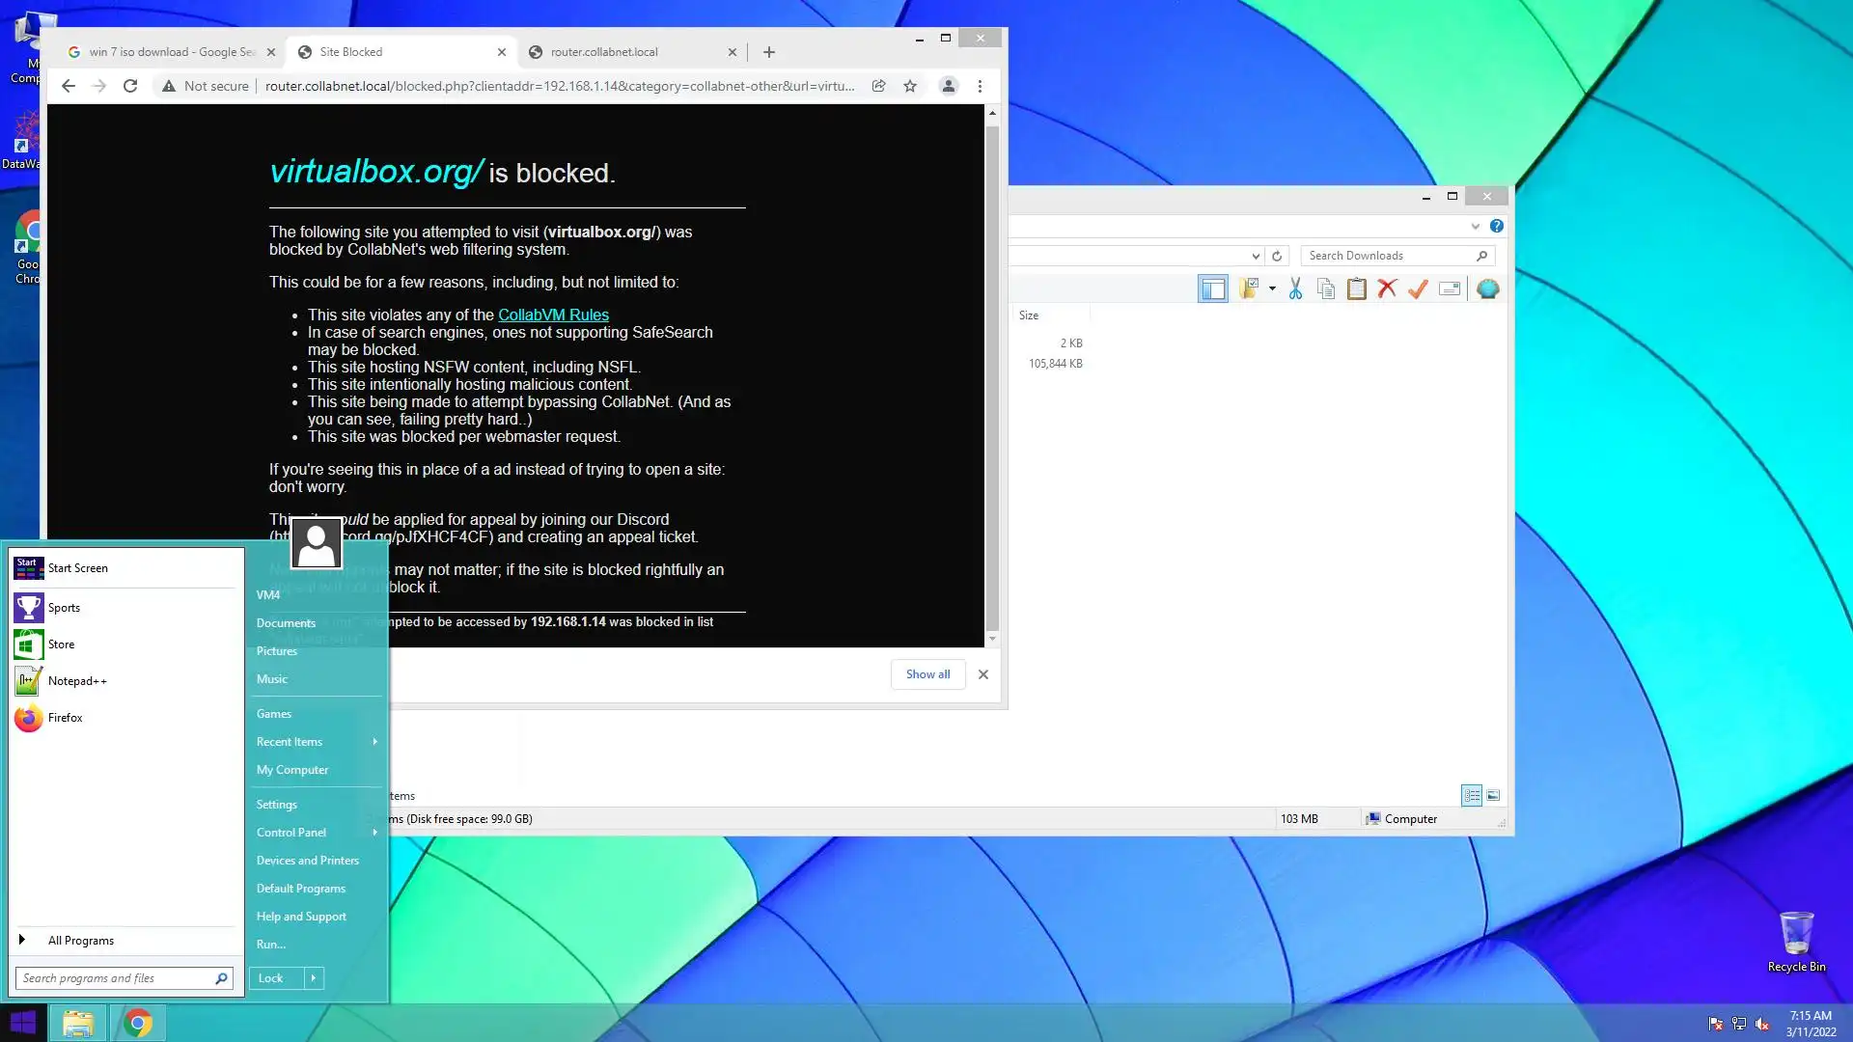Expand the Explorer address bar dropdown
This screenshot has height=1042, width=1853.
1256,256
